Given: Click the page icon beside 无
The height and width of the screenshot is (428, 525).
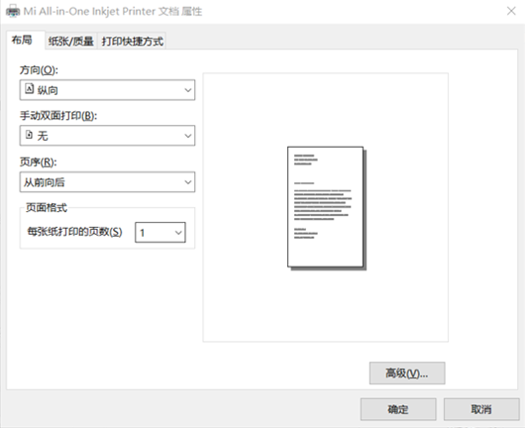Looking at the screenshot, I should point(29,135).
